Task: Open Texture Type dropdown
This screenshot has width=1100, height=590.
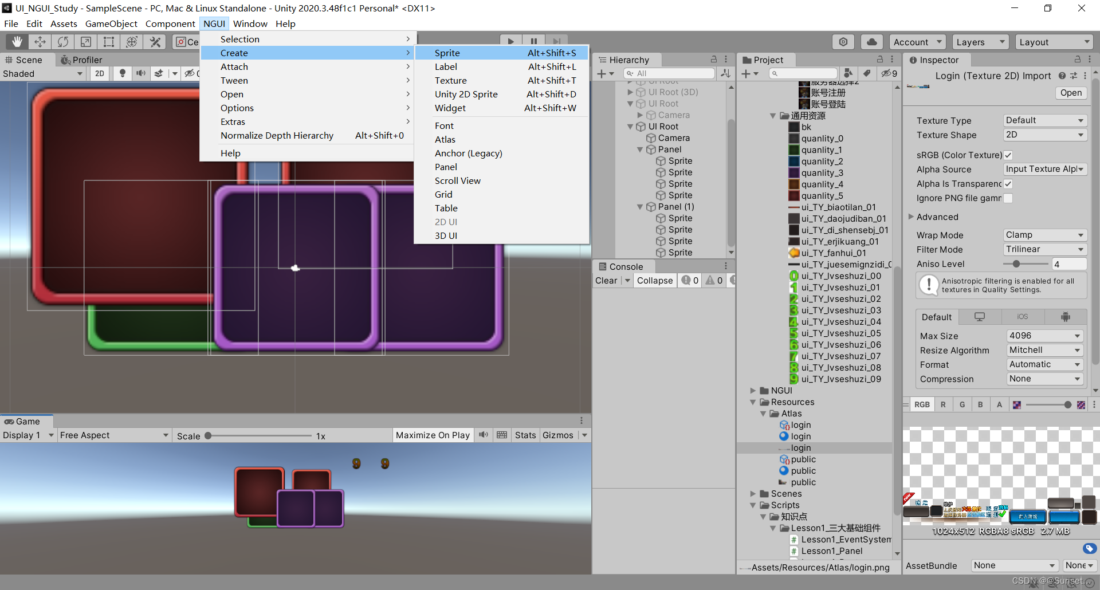Action: pyautogui.click(x=1045, y=120)
